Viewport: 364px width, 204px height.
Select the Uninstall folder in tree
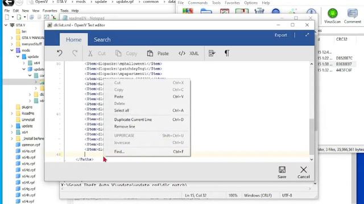25,120
